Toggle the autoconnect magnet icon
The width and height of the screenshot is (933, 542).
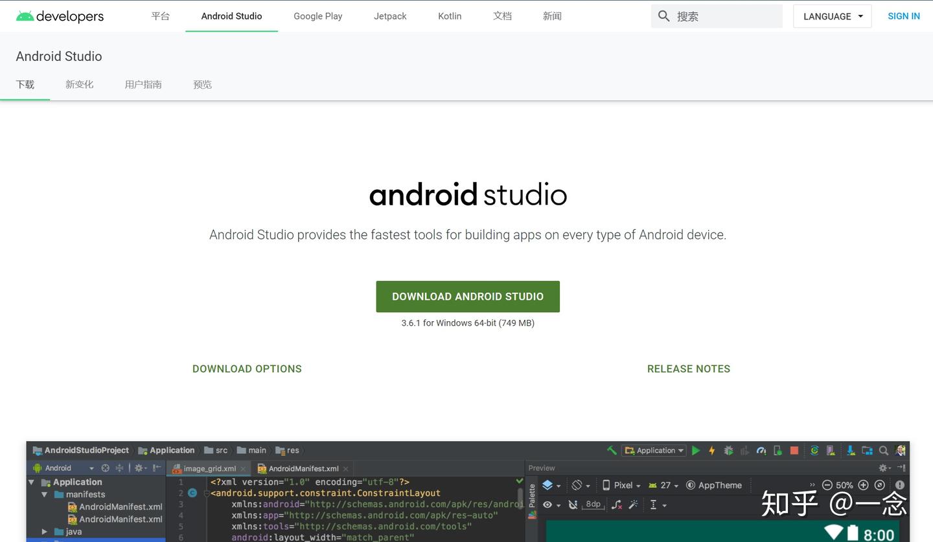pyautogui.click(x=573, y=504)
